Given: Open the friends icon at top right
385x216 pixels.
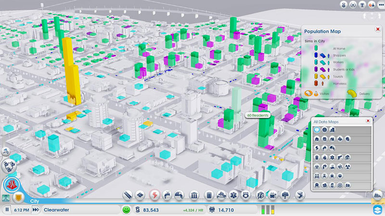Looking at the screenshot, I should point(372,5).
